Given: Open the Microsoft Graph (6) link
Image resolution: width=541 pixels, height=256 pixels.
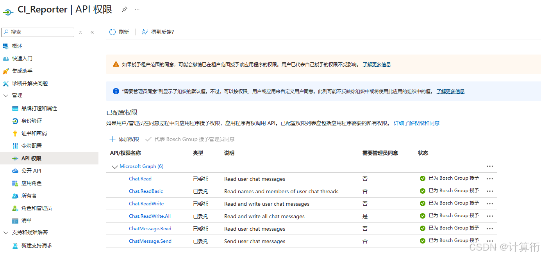Looking at the screenshot, I should coord(141,166).
